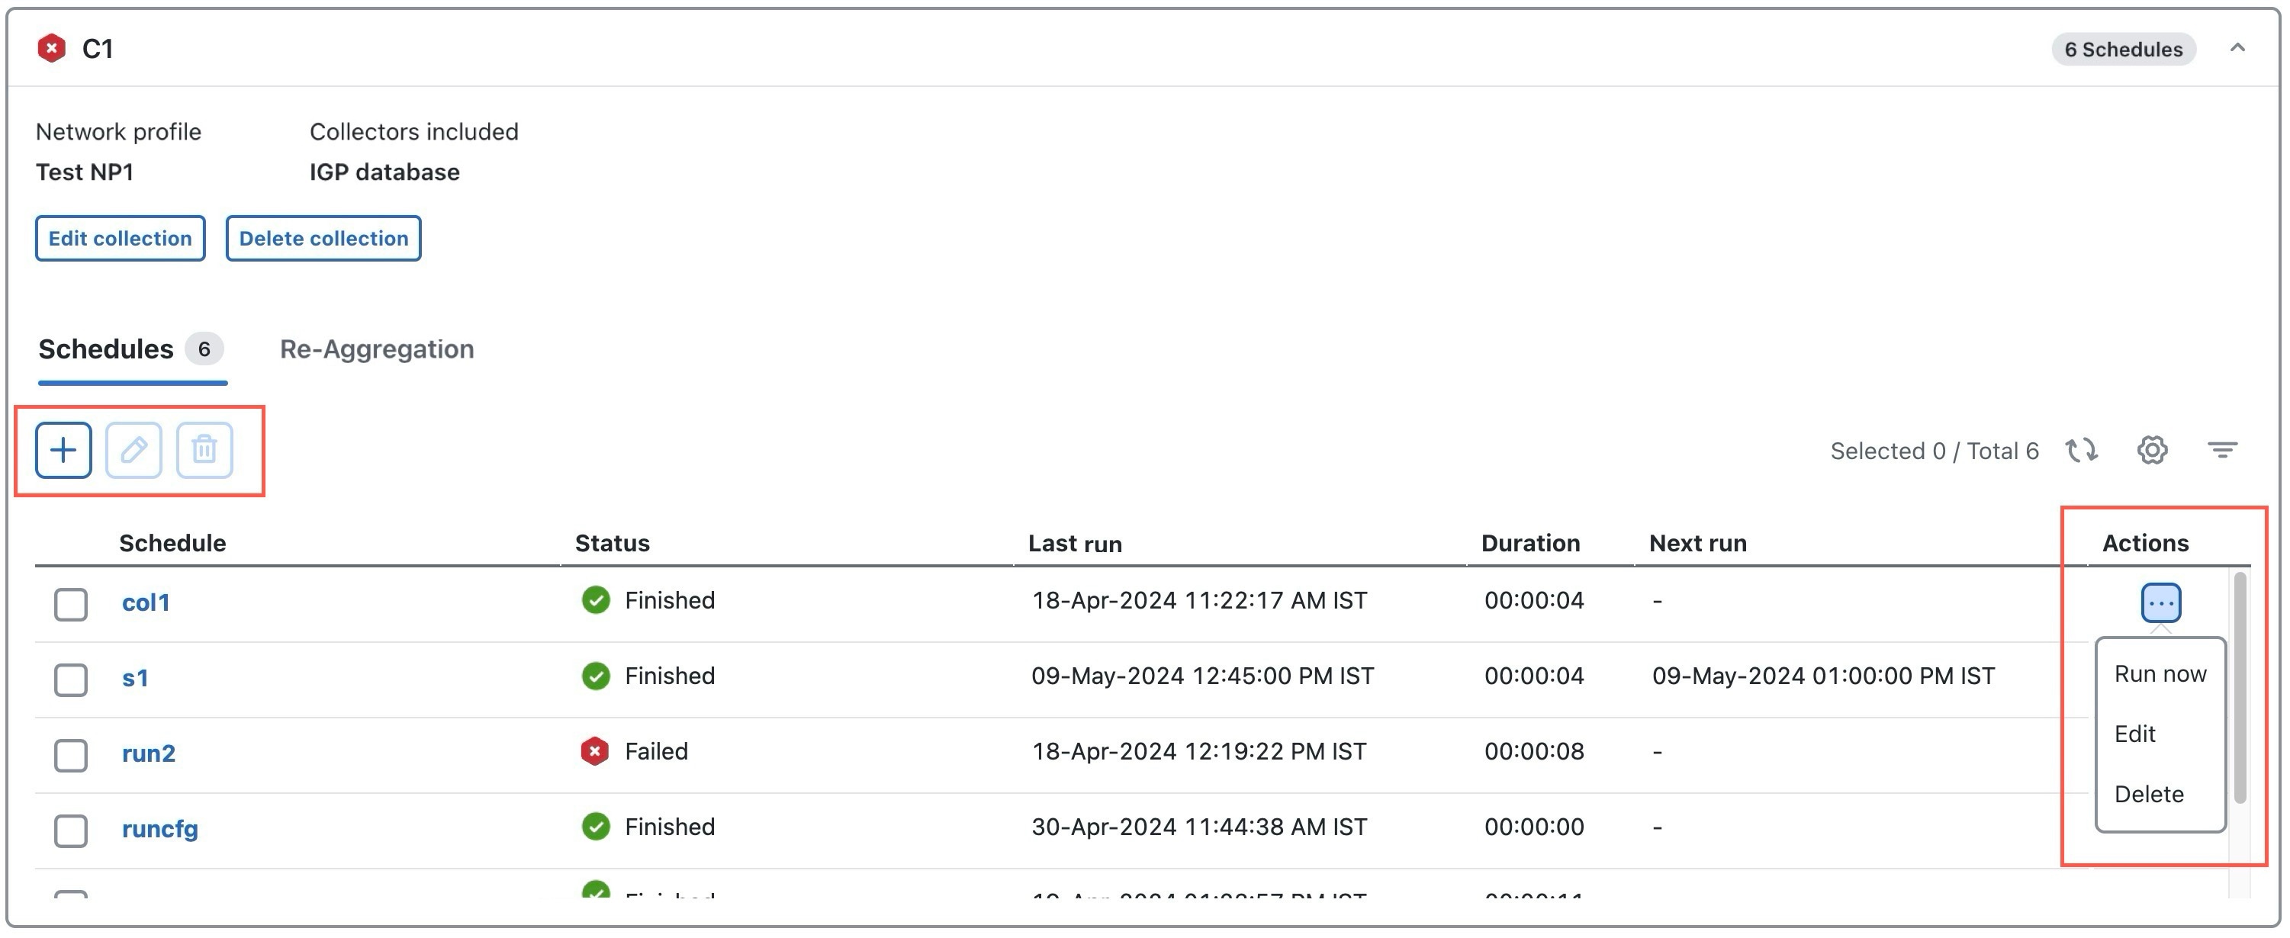Viewport: 2290px width, 938px height.
Task: Toggle the col1 actions ellipsis menu
Action: click(2160, 602)
